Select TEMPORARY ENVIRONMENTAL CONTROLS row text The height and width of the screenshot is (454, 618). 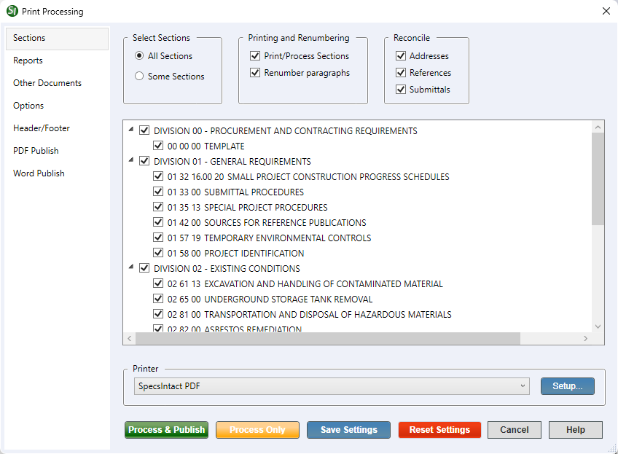[x=269, y=238]
